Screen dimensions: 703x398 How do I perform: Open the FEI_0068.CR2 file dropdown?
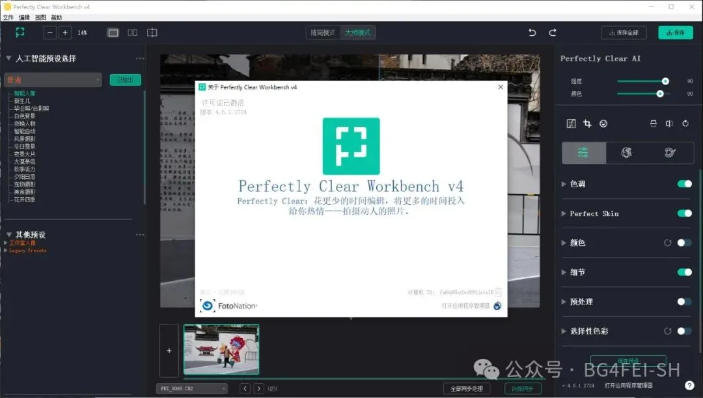pyautogui.click(x=192, y=388)
